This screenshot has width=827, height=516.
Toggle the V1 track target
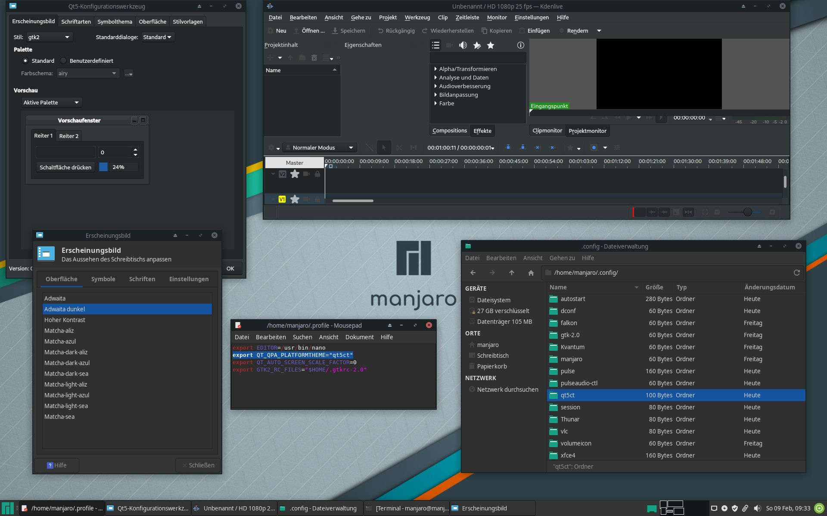282,199
